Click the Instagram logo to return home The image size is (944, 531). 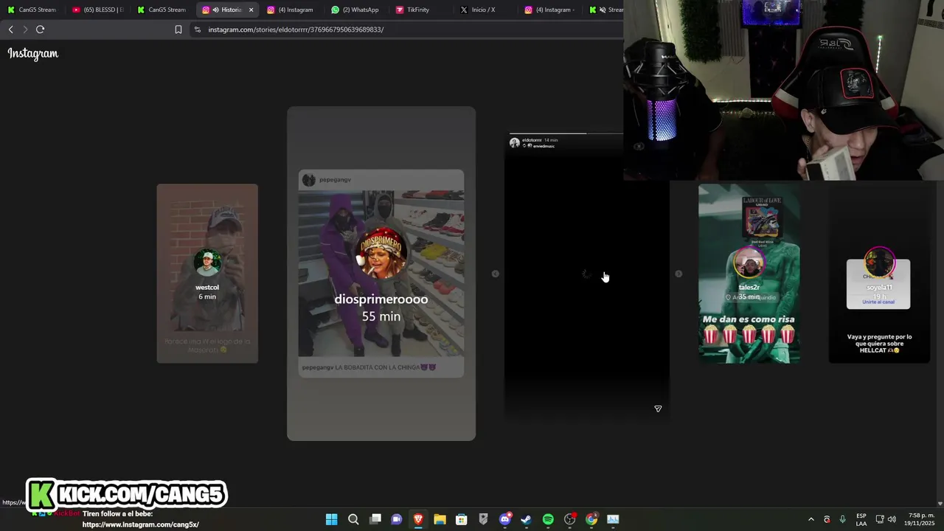(x=33, y=53)
